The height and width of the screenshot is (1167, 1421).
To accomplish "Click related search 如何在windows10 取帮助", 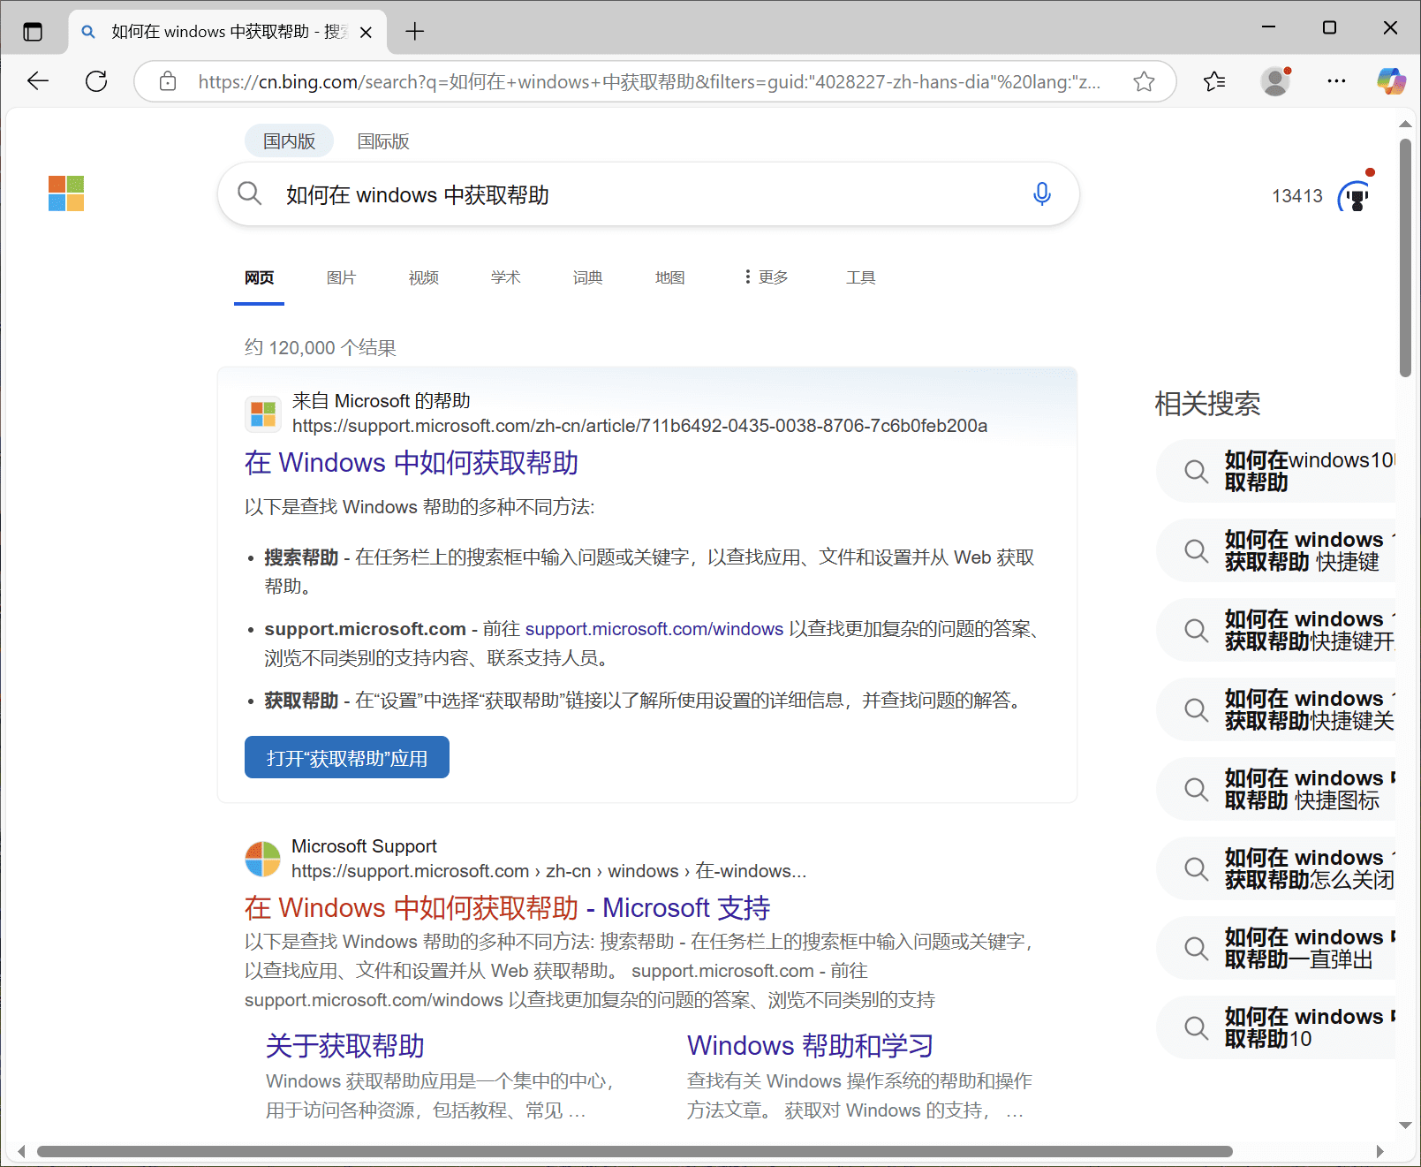I will [x=1277, y=471].
